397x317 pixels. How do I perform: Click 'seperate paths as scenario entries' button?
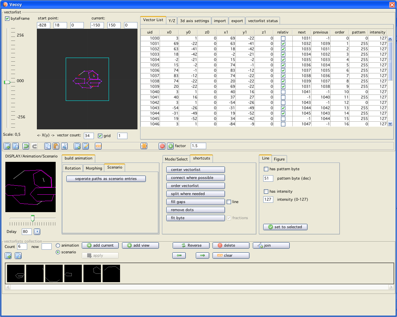pyautogui.click(x=106, y=179)
